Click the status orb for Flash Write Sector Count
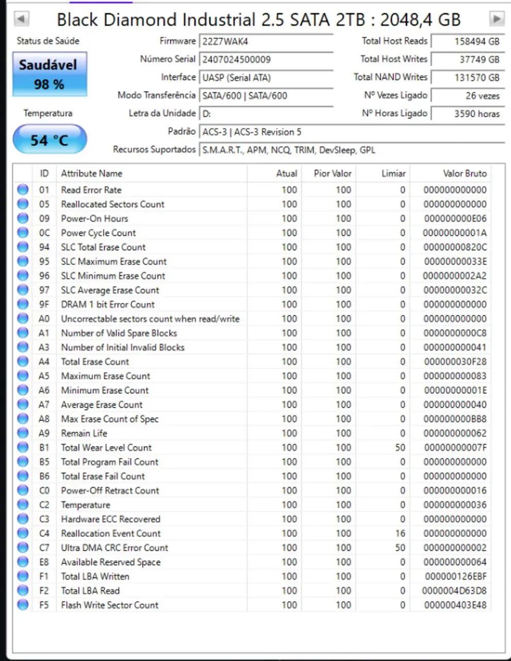511x661 pixels. point(23,605)
